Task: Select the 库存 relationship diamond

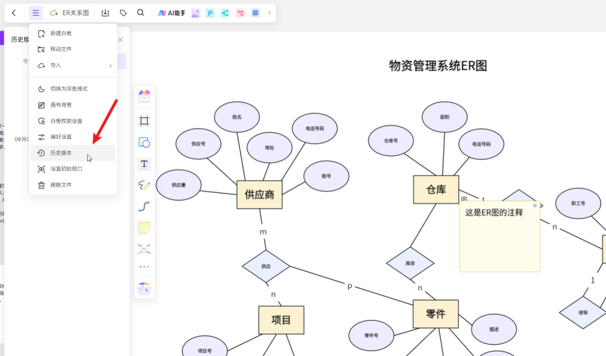Action: (x=410, y=263)
